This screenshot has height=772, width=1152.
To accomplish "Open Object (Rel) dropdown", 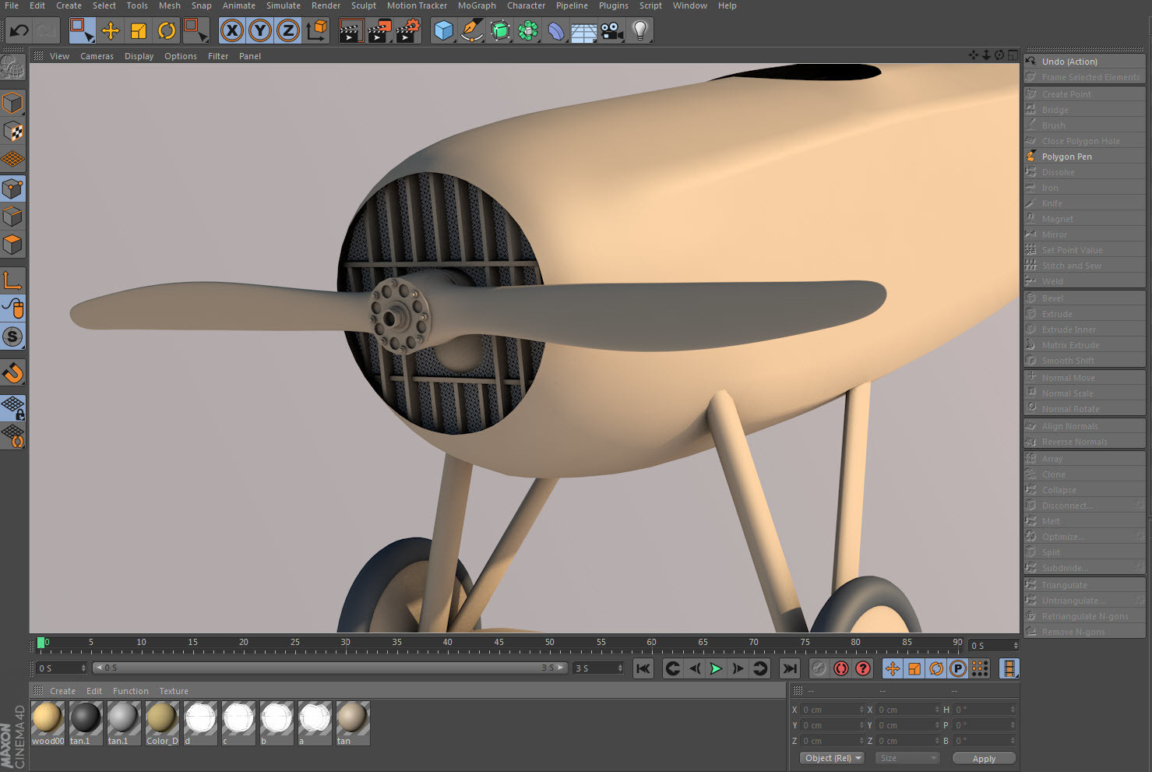I will (832, 758).
